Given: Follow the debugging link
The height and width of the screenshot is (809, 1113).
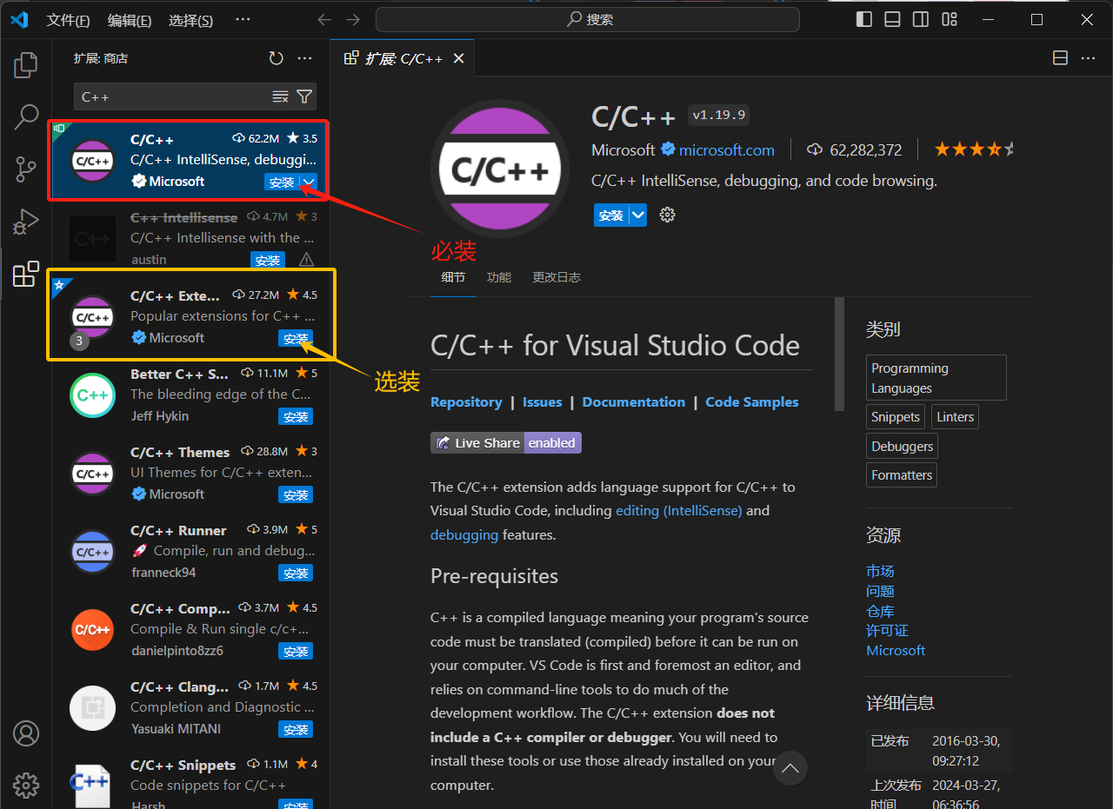Looking at the screenshot, I should click(x=464, y=534).
